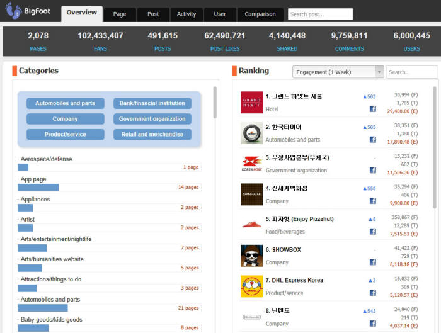
Task: Open the Engagement (1 Week) dropdown
Action: (x=338, y=72)
